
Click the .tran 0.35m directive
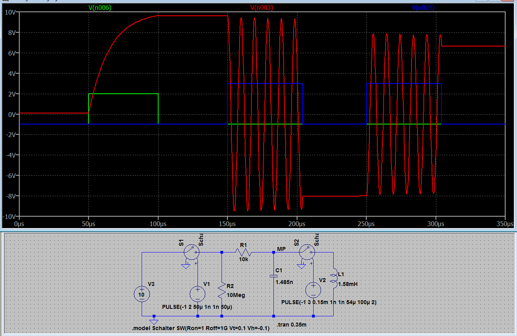[291, 325]
